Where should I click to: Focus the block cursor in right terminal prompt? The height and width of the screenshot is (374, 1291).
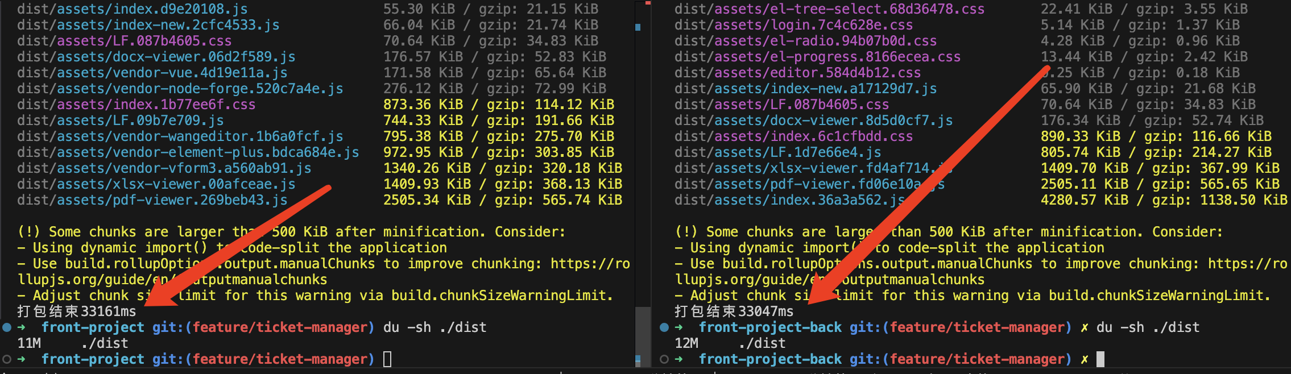(x=1100, y=359)
